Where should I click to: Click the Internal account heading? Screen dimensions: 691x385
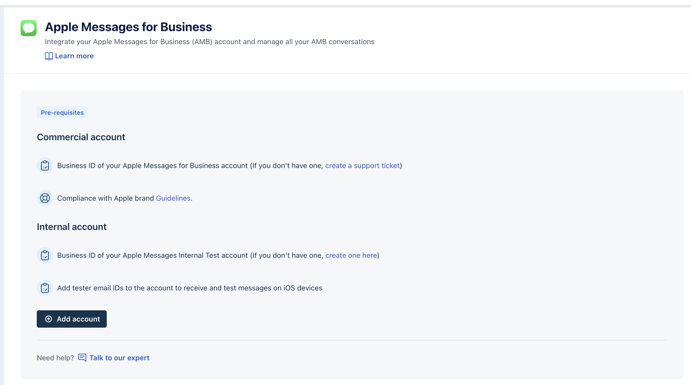click(x=72, y=227)
